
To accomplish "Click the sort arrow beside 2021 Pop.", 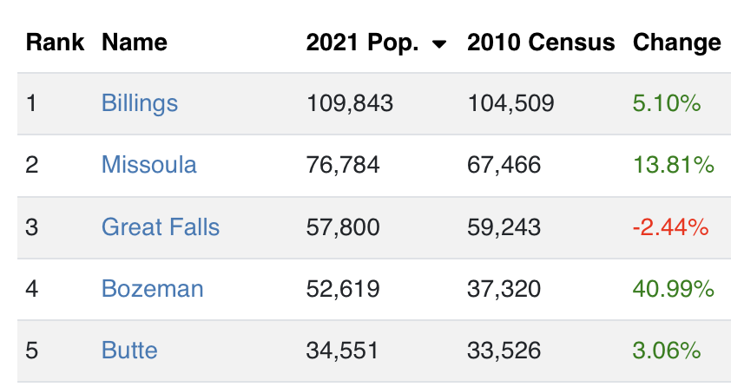I will pyautogui.click(x=438, y=44).
